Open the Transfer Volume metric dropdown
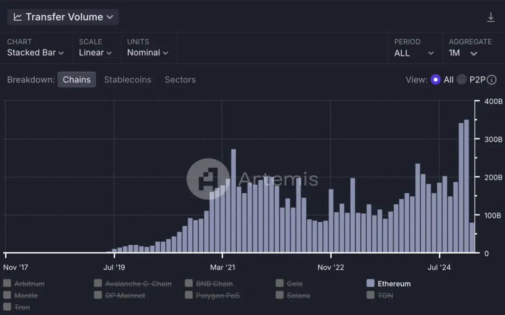Viewport: 505px width, 315px height. [x=63, y=17]
